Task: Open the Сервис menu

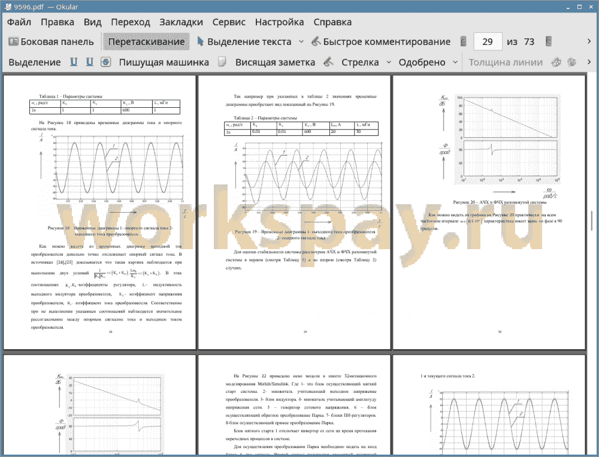Action: click(229, 22)
